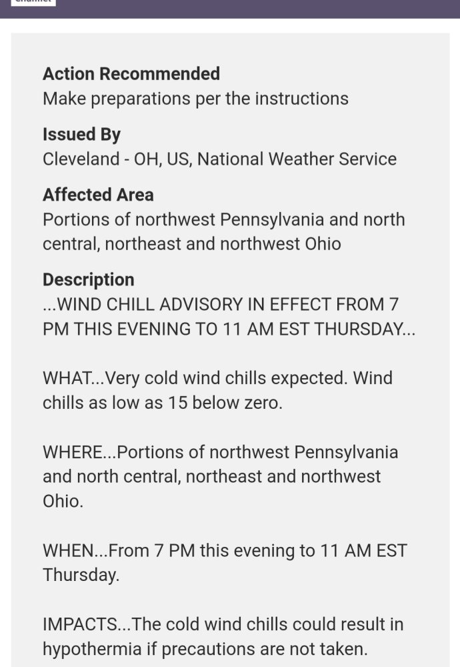
Task: Click '15 below zero' text line
Action: [163, 403]
